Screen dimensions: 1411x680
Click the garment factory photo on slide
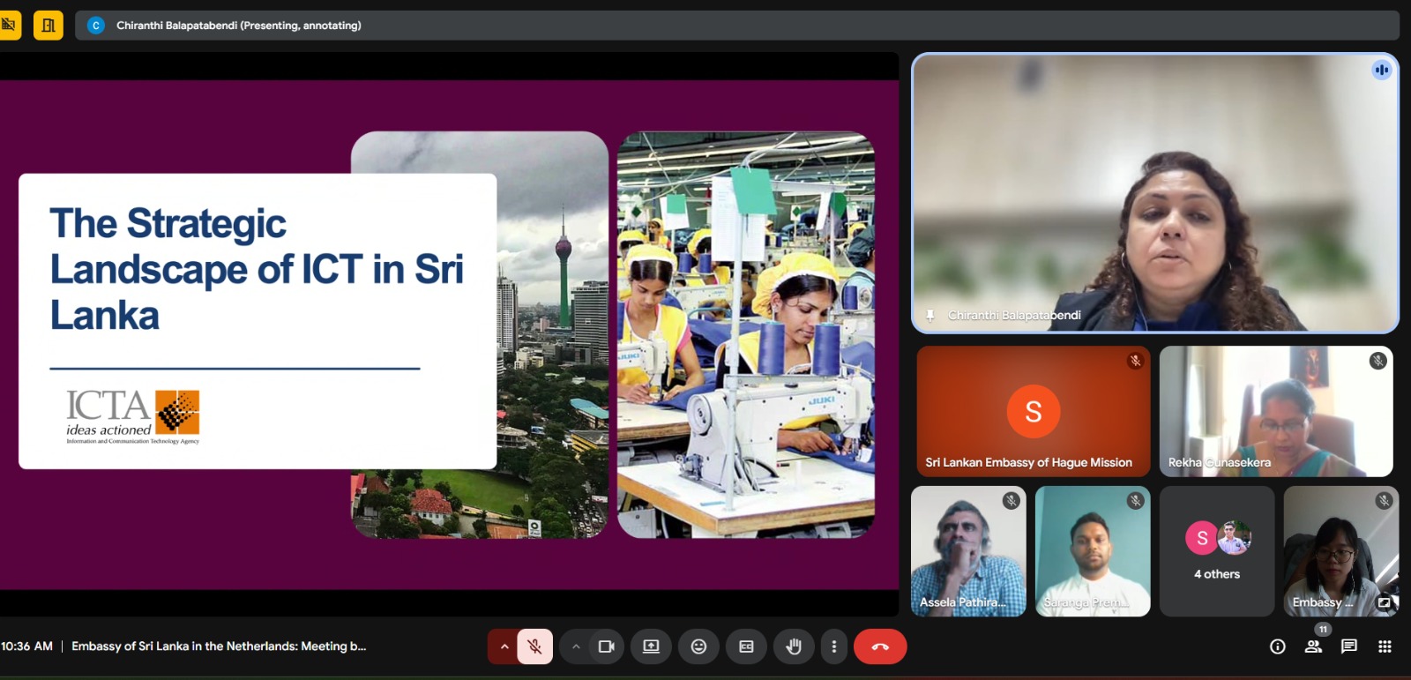click(746, 335)
